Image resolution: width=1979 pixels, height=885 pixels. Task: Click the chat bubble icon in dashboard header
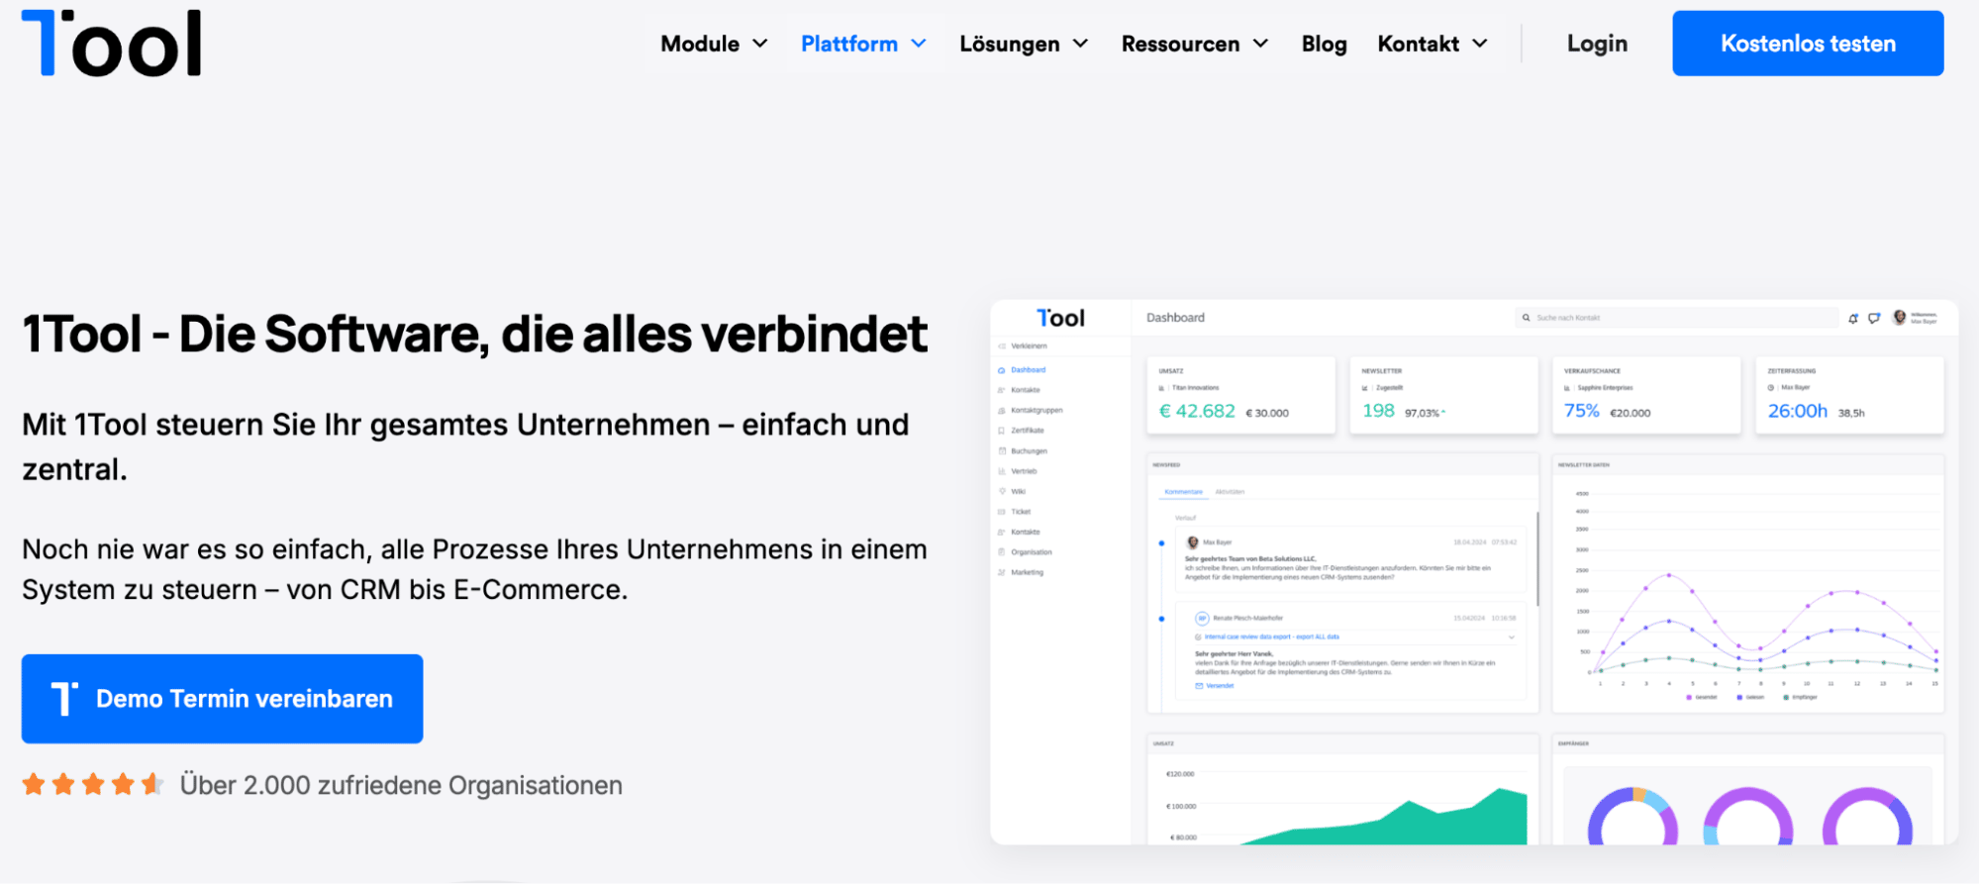point(1874,318)
